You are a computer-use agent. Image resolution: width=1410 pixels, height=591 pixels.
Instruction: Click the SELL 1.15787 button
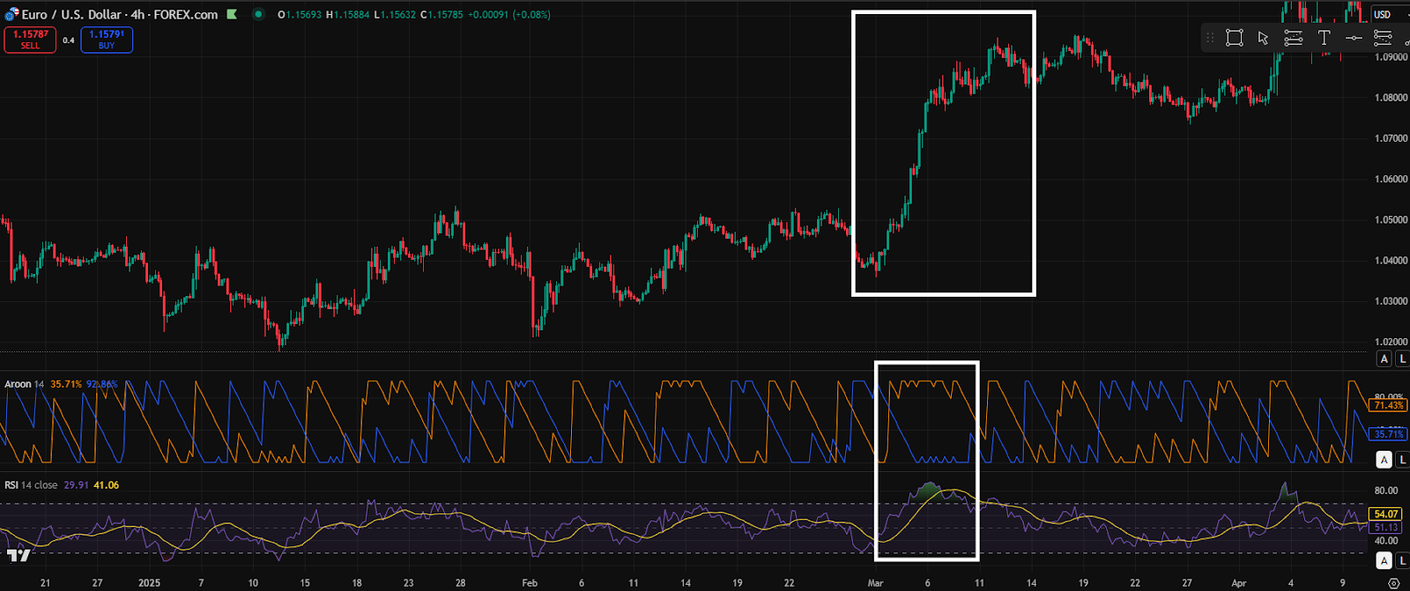click(x=30, y=40)
